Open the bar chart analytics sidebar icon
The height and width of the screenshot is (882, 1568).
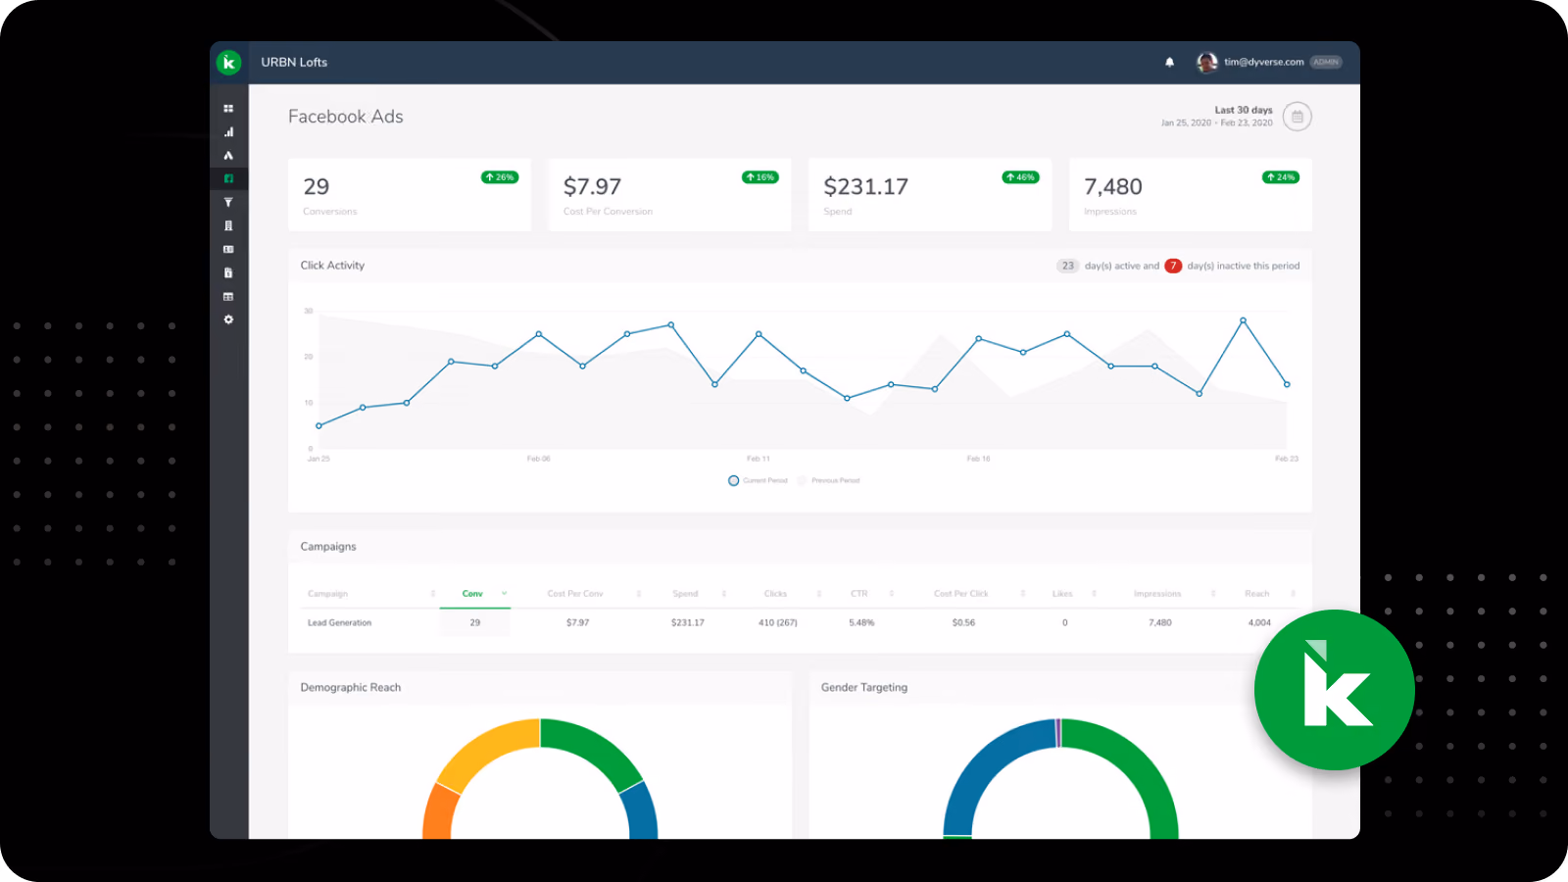tap(228, 132)
